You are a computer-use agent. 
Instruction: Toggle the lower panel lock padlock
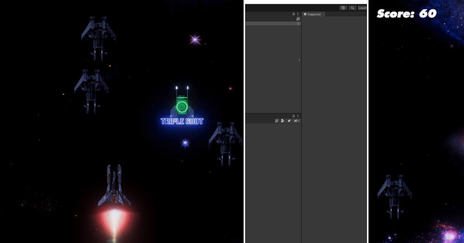point(293,115)
